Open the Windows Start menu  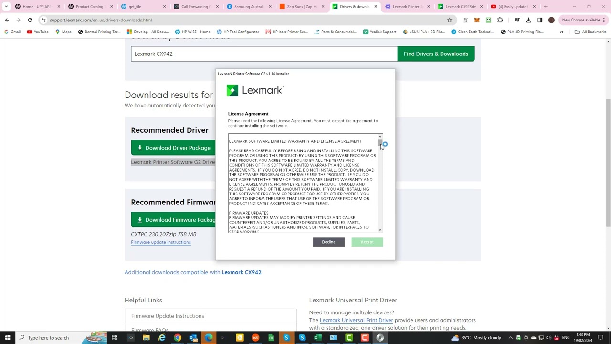click(8, 338)
